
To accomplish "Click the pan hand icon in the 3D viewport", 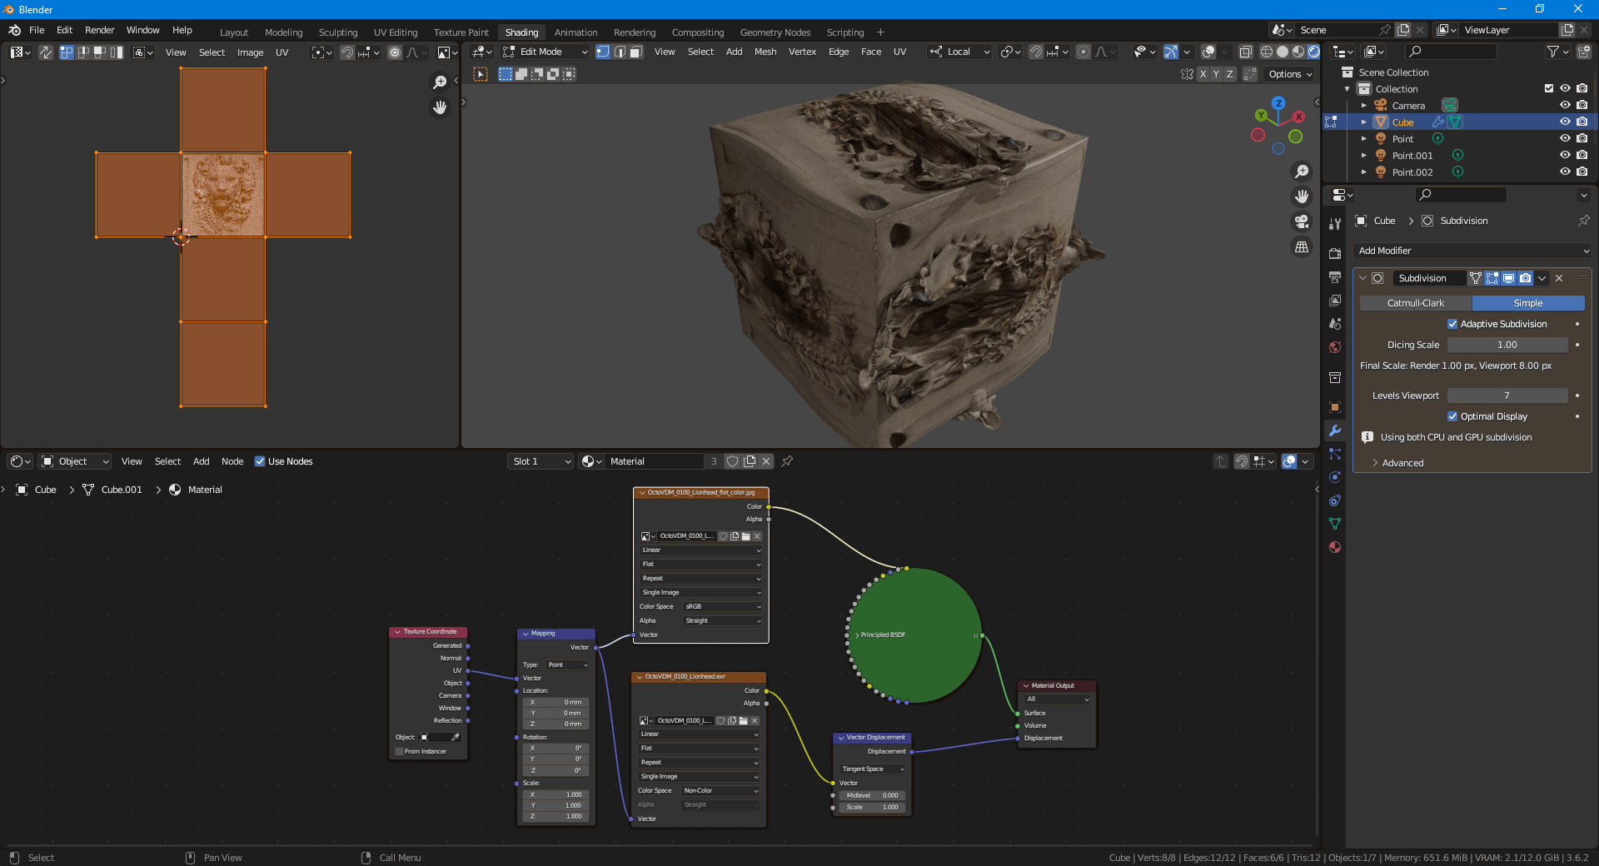I will pyautogui.click(x=1301, y=197).
